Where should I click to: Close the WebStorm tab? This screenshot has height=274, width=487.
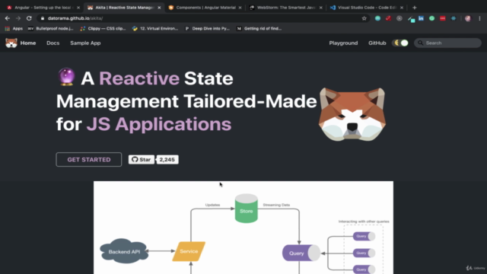[321, 8]
